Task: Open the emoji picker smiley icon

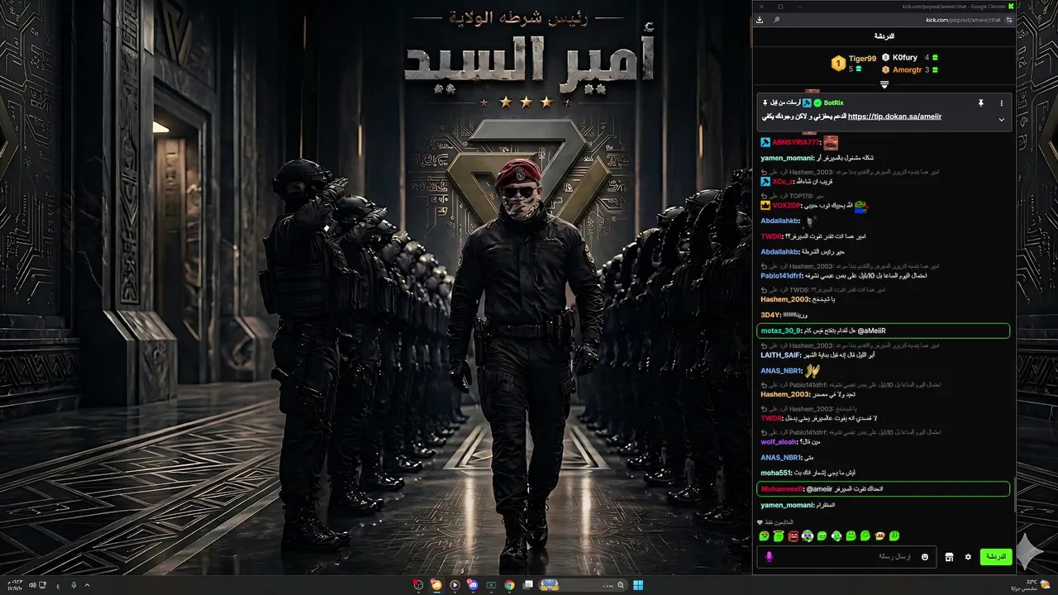Action: (x=925, y=557)
